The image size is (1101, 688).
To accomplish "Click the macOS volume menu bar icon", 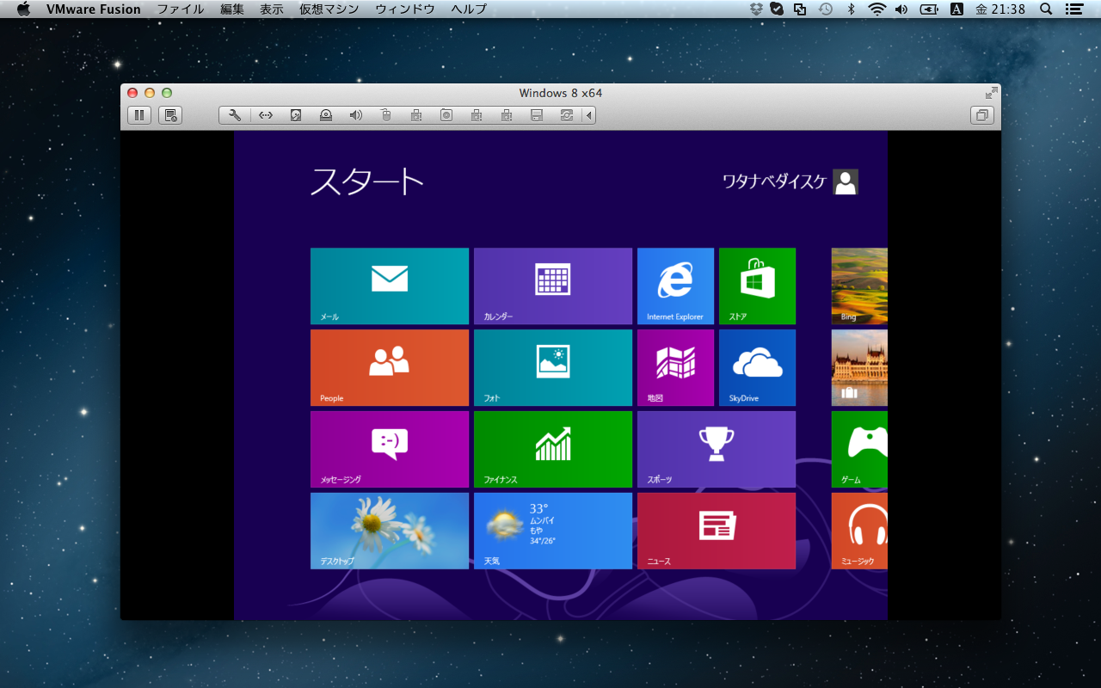I will coord(901,9).
